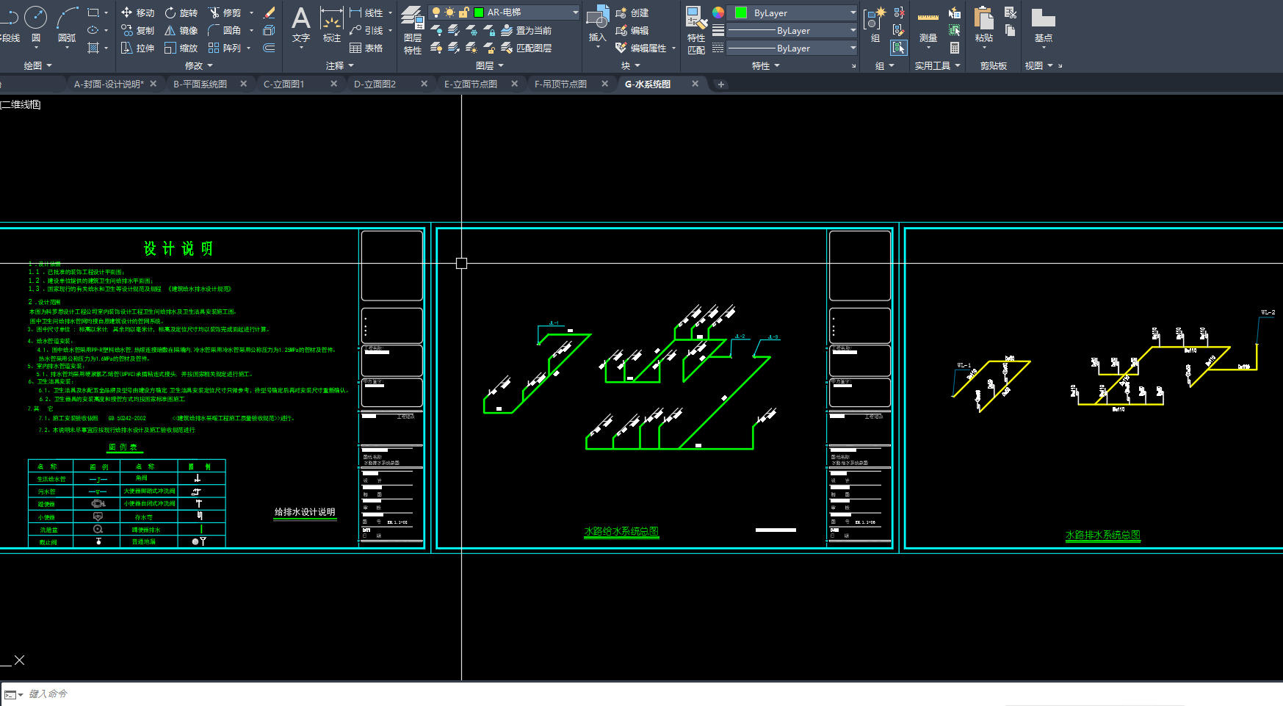Toggle the layer on/off lightbulb icon
Screen dimensions: 1283x706
436,12
